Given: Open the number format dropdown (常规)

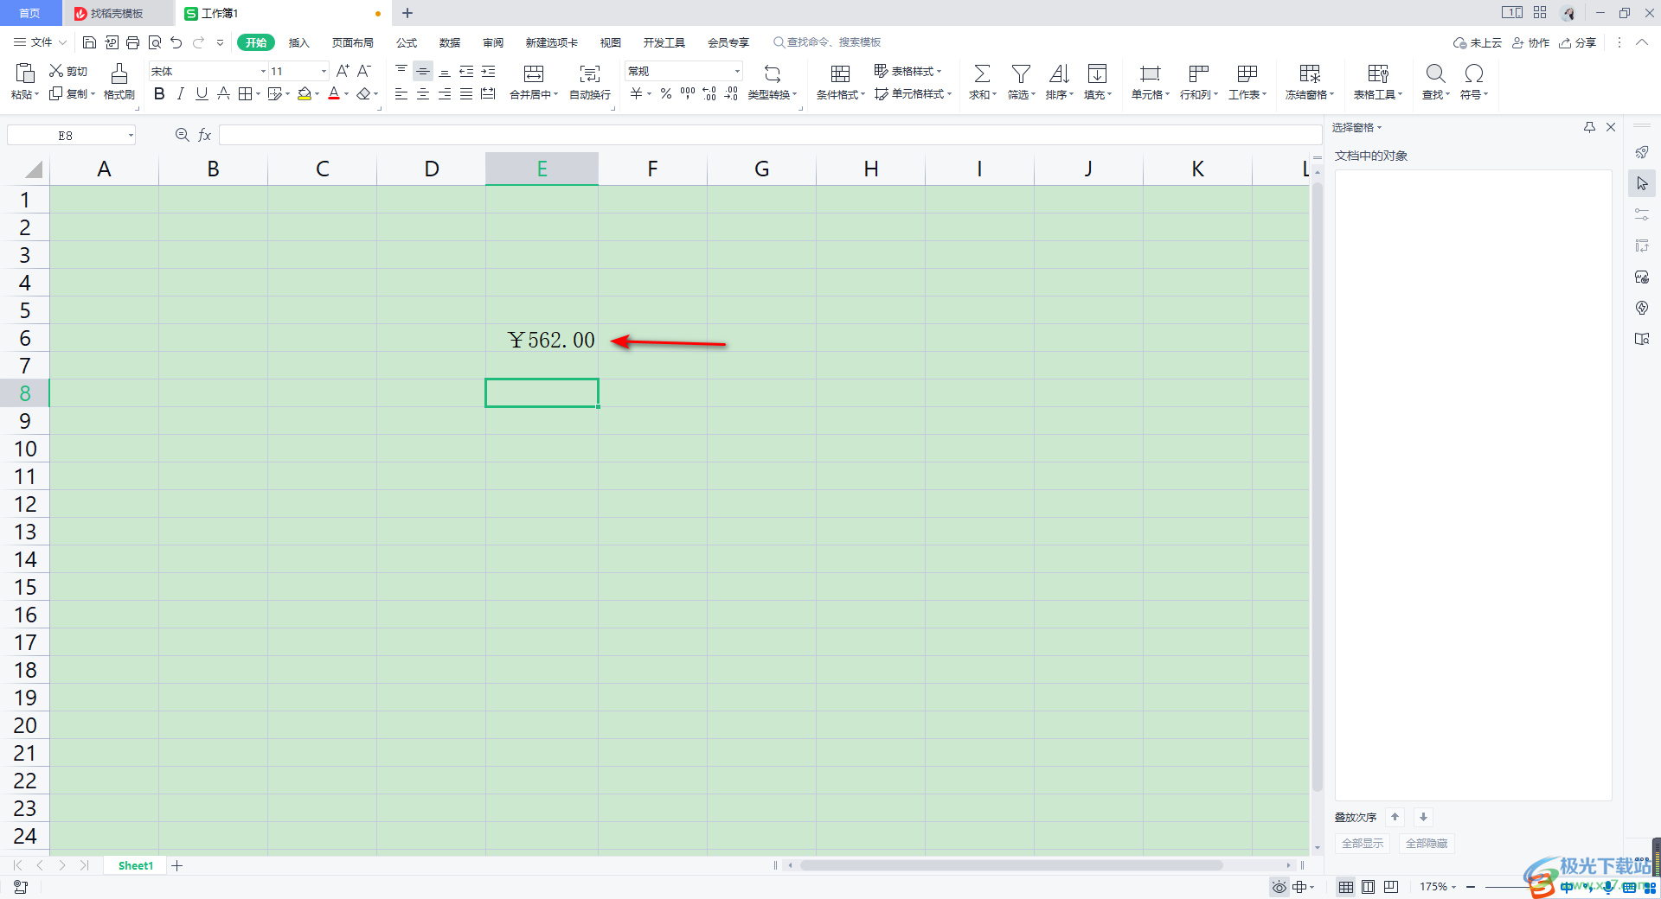Looking at the screenshot, I should click(737, 71).
